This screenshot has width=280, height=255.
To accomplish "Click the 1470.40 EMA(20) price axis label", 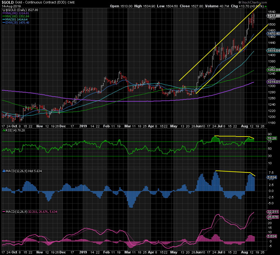I will pyautogui.click(x=273, y=33).
